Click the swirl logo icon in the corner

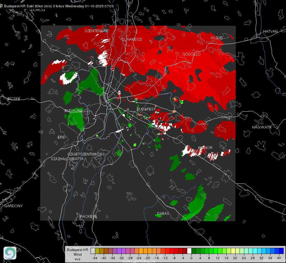[x=10, y=253]
